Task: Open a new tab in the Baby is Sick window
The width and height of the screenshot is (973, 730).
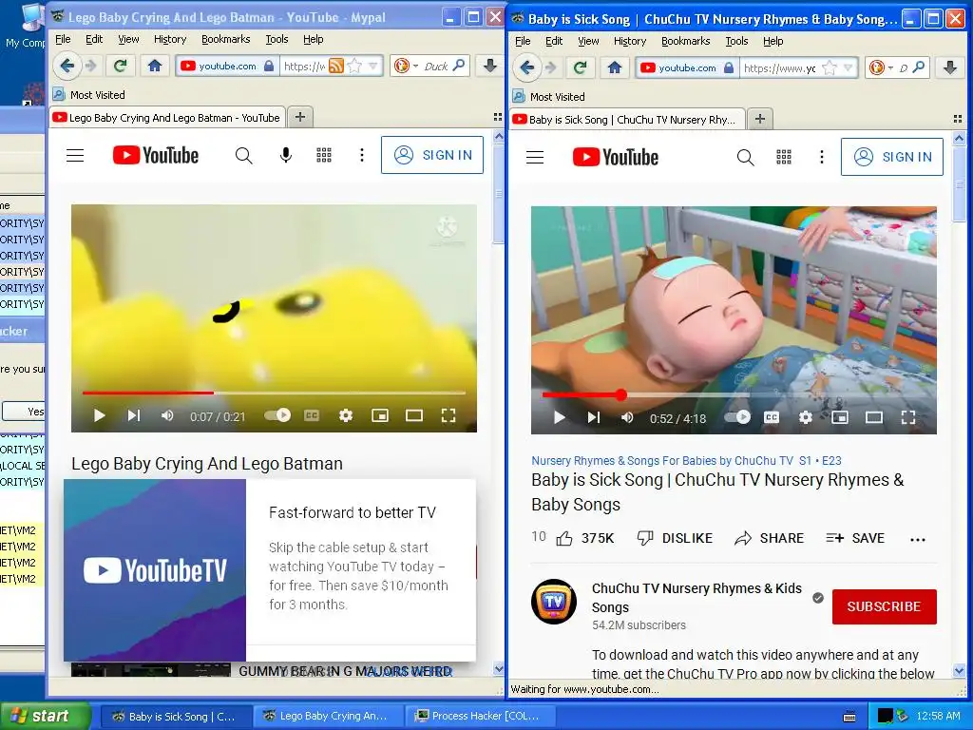Action: tap(760, 119)
